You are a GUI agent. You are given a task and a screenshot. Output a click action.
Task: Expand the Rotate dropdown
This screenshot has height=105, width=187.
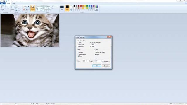tap(21, 10)
